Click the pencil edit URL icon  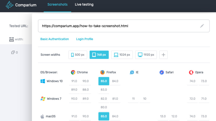pos(202,26)
